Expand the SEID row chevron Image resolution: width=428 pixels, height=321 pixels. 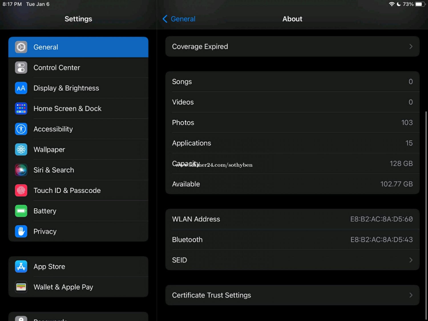pos(411,260)
